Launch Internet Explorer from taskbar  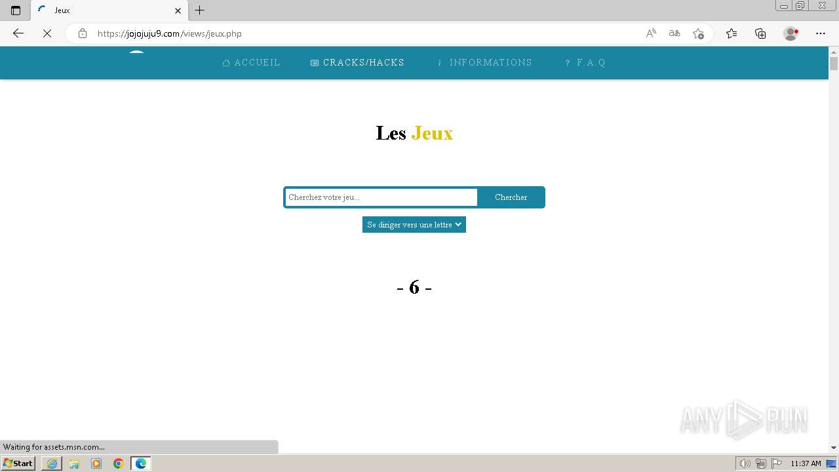pyautogui.click(x=52, y=463)
